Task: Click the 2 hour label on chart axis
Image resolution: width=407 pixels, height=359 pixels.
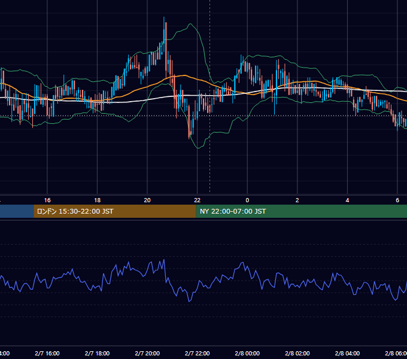Action: 297,200
